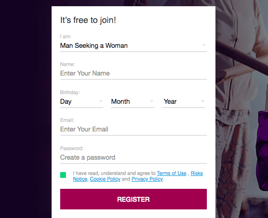
Task: Expand the Month birthday selector
Action: tap(132, 101)
